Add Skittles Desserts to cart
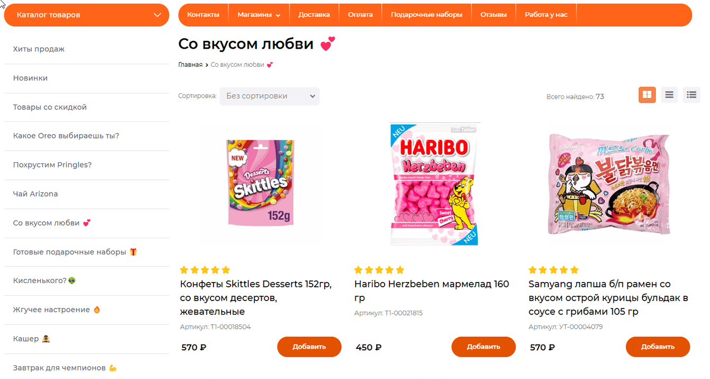This screenshot has height=379, width=710. [309, 347]
